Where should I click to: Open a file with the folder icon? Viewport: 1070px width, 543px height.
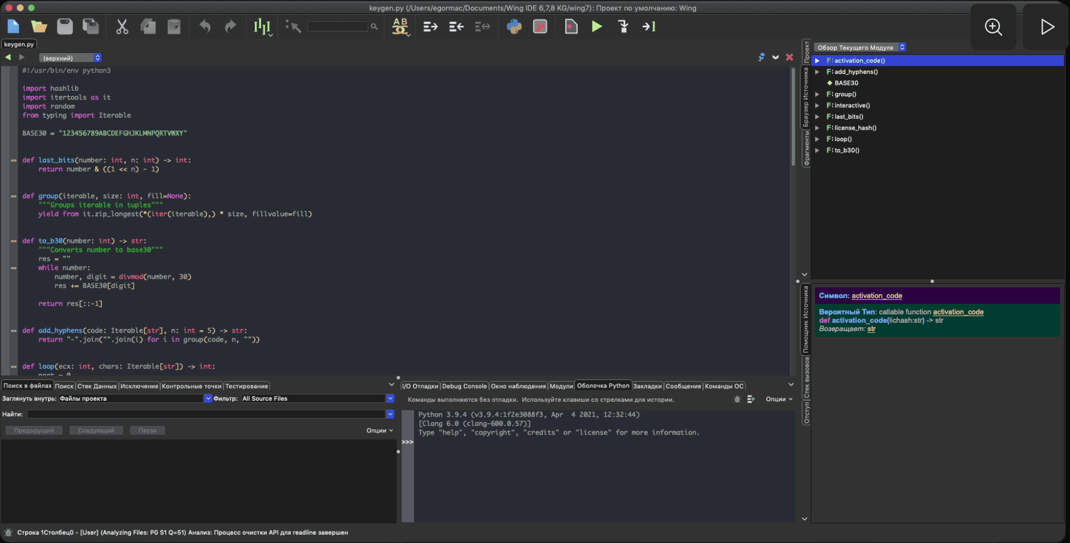click(x=39, y=26)
